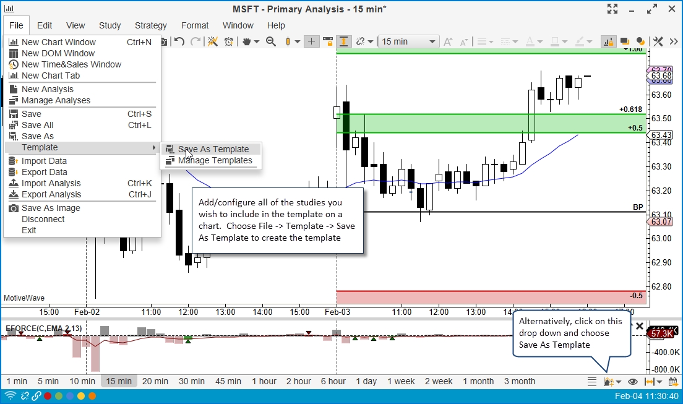Open the orange bar spacing dropdown
The width and height of the screenshot is (683, 404).
click(653, 382)
